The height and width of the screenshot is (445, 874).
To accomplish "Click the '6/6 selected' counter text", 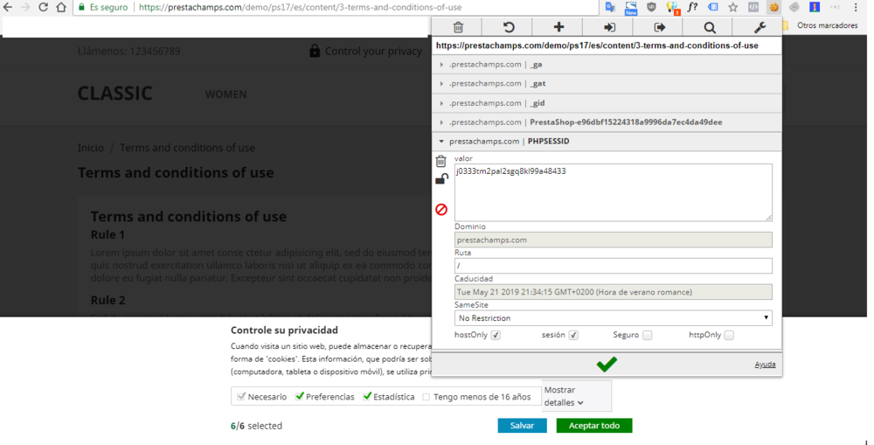I will click(256, 426).
